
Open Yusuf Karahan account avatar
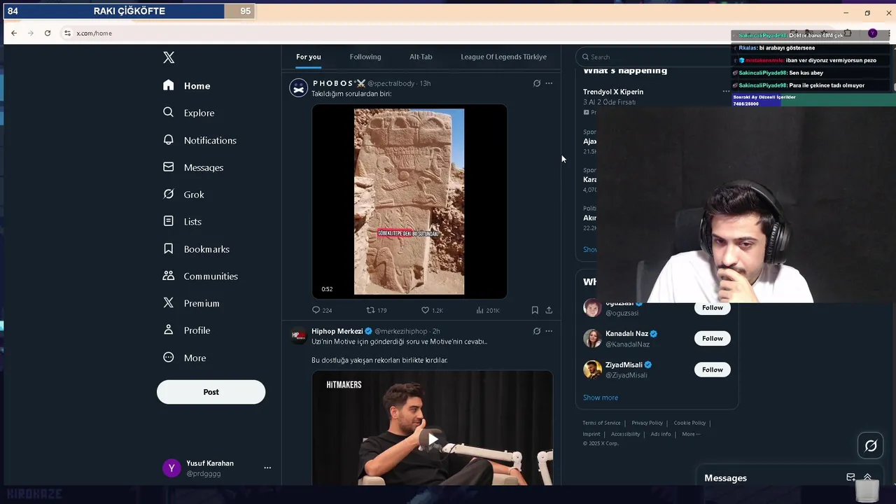pyautogui.click(x=171, y=468)
